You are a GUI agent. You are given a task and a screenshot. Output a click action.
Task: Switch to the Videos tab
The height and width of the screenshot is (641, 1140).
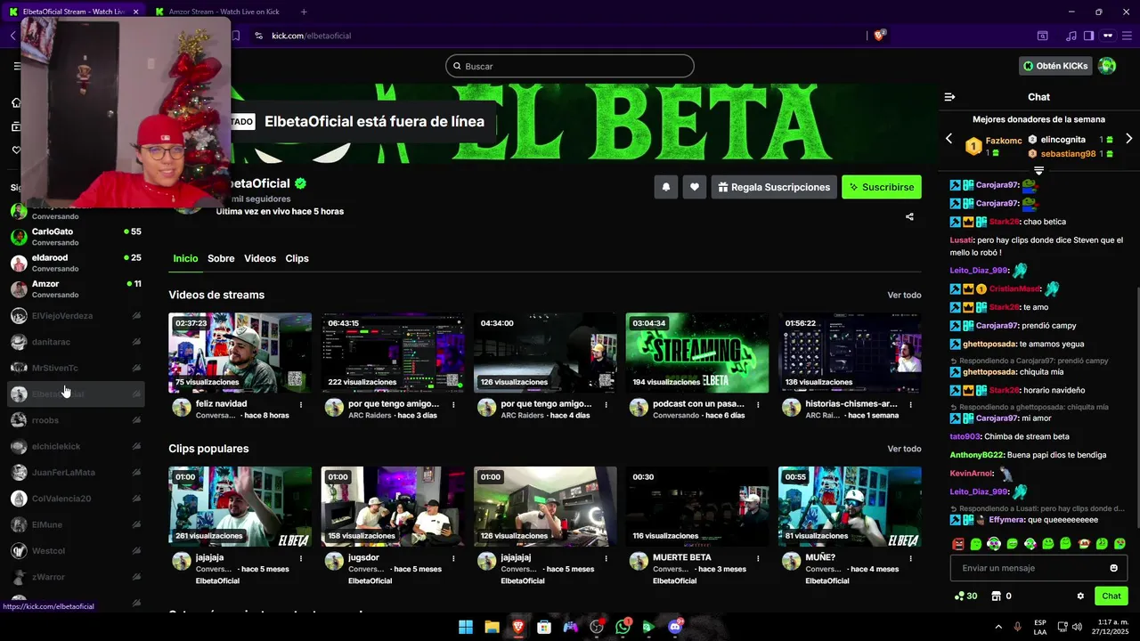(260, 258)
